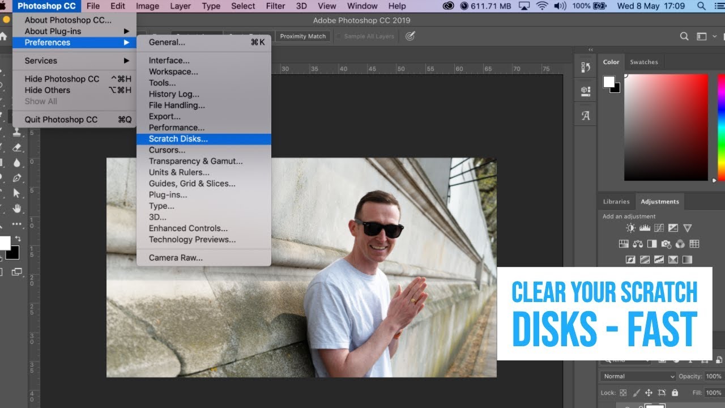The image size is (725, 408).
Task: Select the Clone Stamp tool
Action: (x=16, y=132)
